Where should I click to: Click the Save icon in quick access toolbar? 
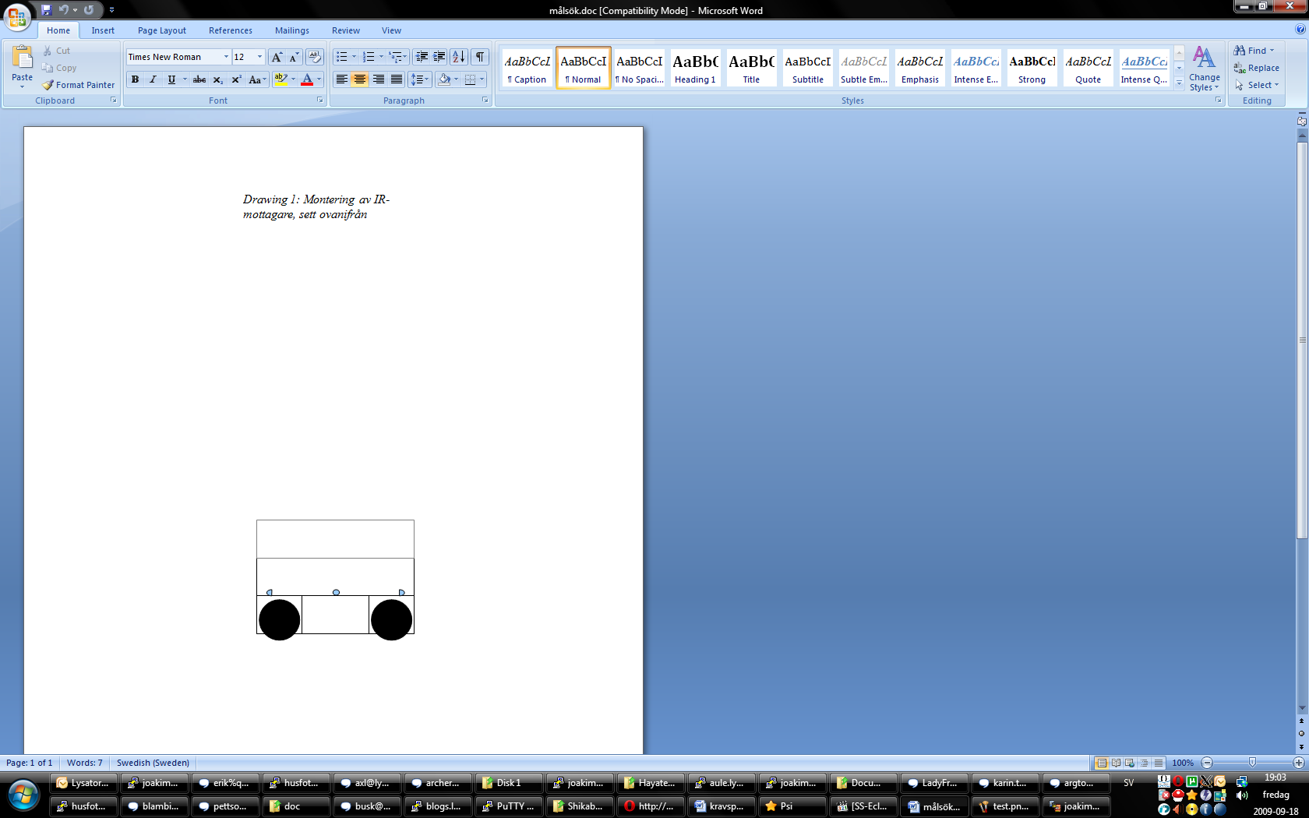click(x=47, y=10)
